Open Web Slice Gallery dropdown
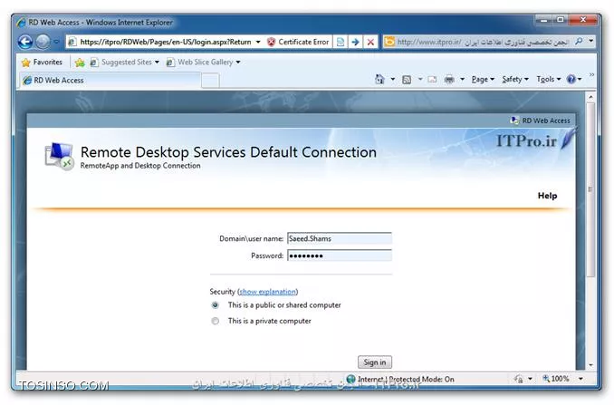Screen dimensions: 614x405 (x=203, y=63)
